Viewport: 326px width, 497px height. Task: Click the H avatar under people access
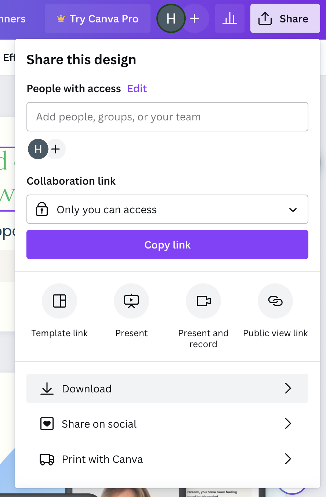pos(38,149)
